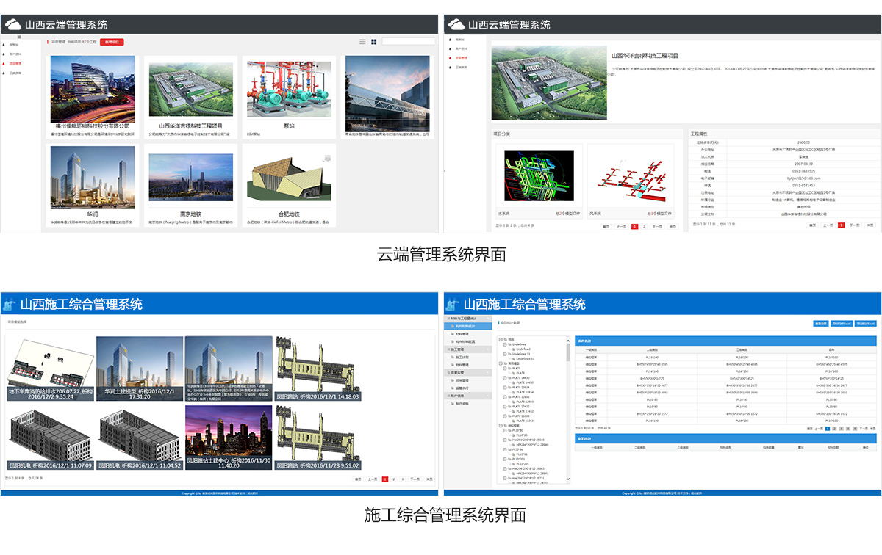
Task: Collapse the PLATE 14430 parent tree node
Action: coord(504,378)
